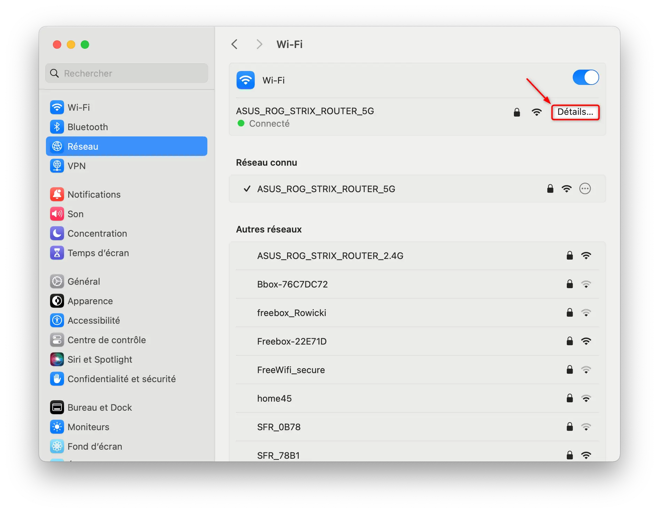Click the Connecté status text

pyautogui.click(x=269, y=124)
